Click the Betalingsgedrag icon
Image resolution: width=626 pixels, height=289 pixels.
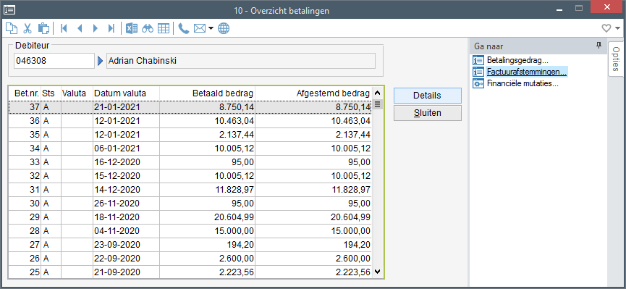(x=478, y=60)
